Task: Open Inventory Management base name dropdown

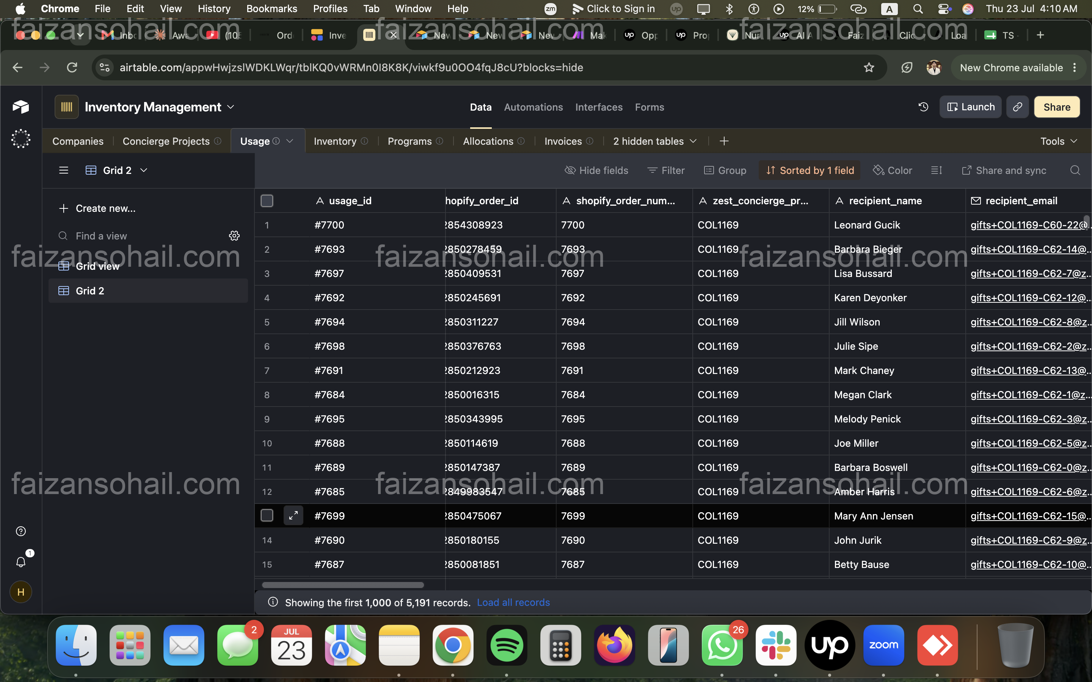Action: point(231,107)
